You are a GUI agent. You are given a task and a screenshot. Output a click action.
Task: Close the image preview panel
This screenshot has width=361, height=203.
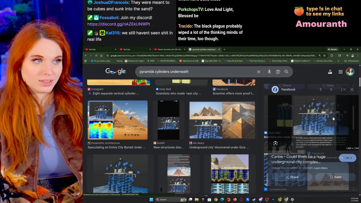coord(352,90)
